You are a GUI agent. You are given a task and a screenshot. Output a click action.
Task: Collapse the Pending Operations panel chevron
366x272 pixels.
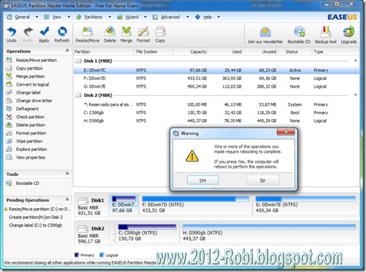[67, 200]
